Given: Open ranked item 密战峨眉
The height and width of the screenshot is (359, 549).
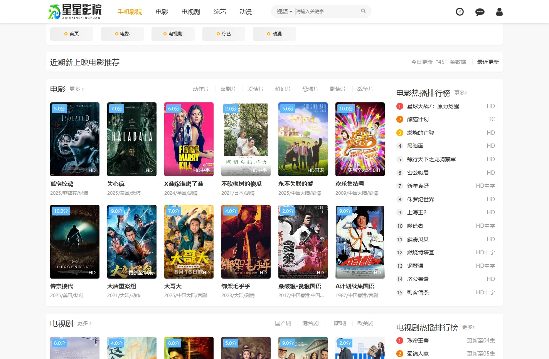Looking at the screenshot, I should (418, 173).
